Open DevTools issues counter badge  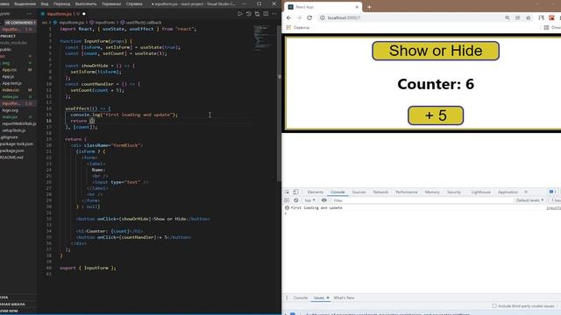552,192
